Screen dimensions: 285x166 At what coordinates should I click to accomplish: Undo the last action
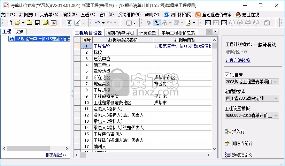point(98,23)
